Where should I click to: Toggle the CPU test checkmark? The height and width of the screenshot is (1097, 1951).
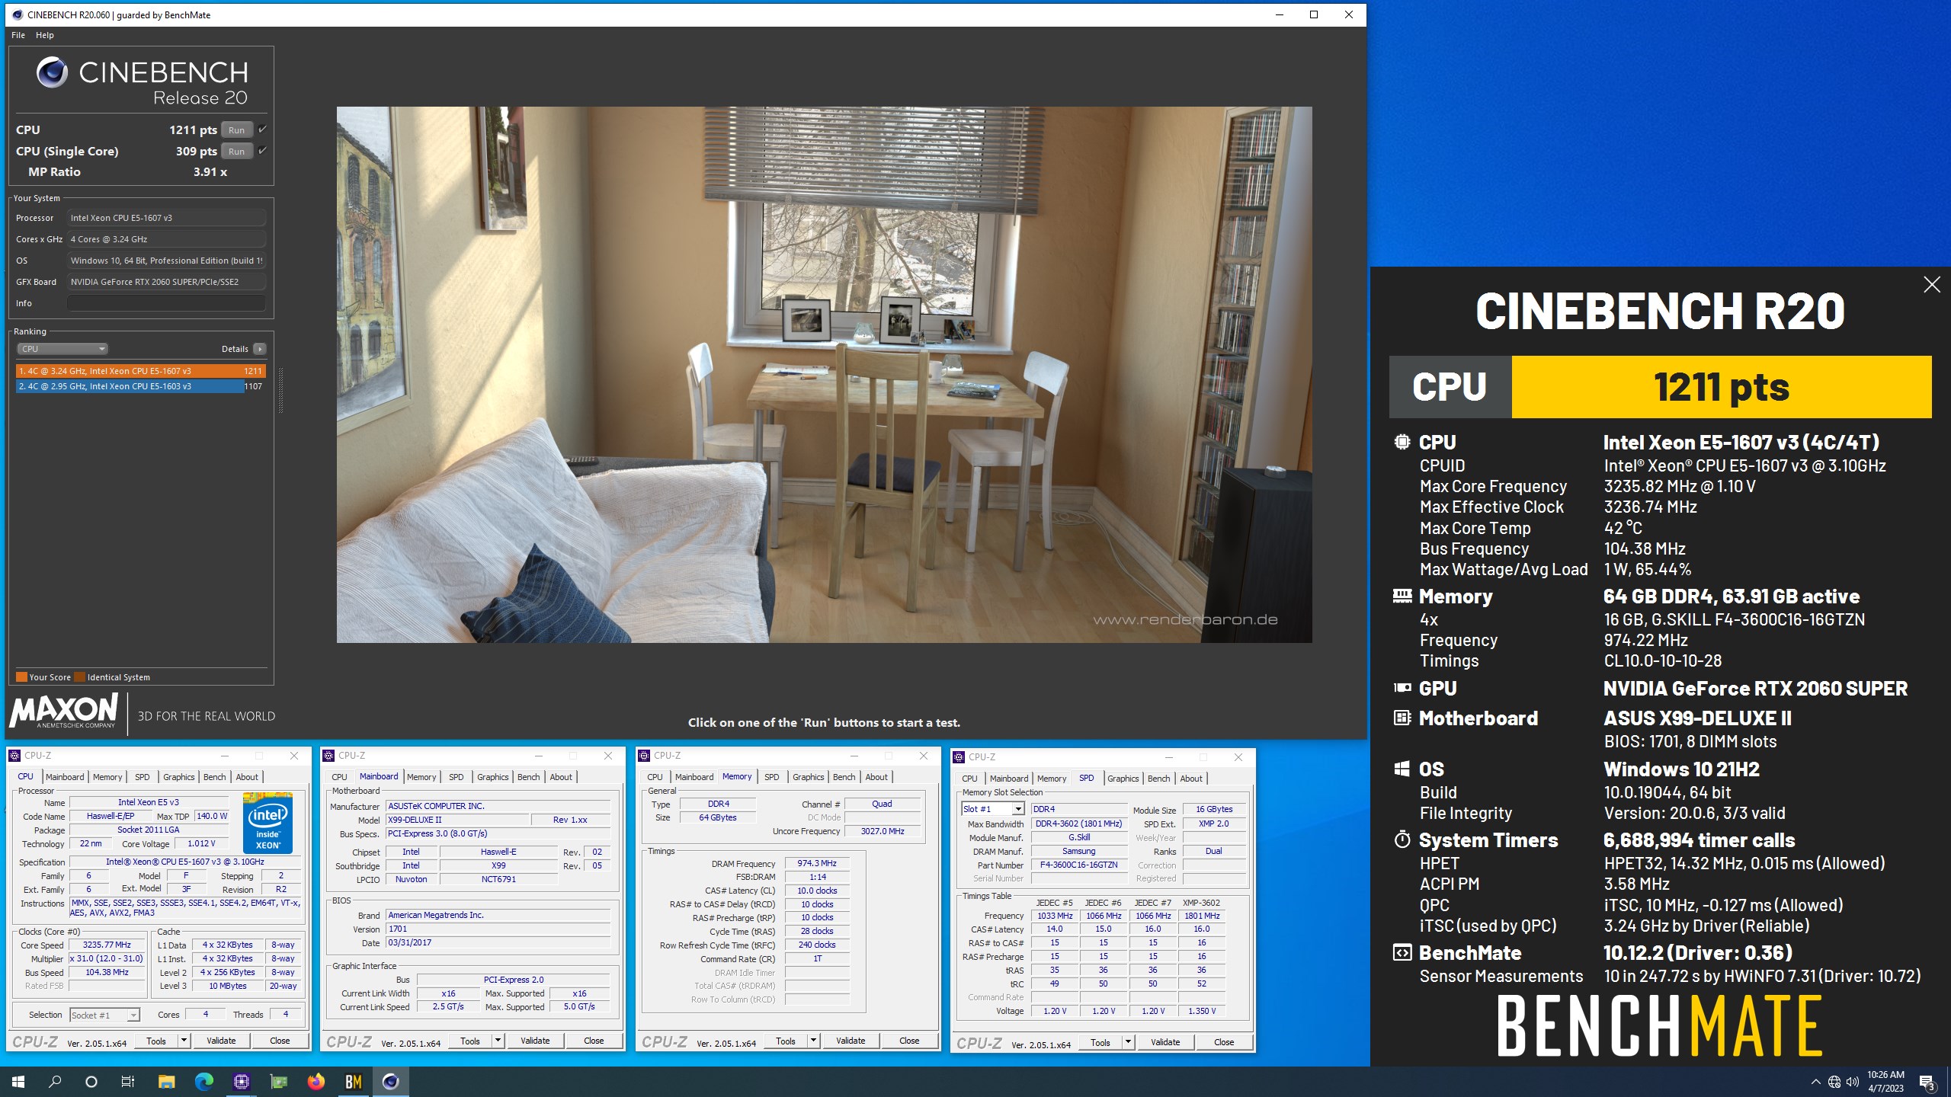pyautogui.click(x=262, y=130)
